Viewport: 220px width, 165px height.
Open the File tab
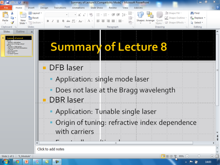tap(6, 8)
